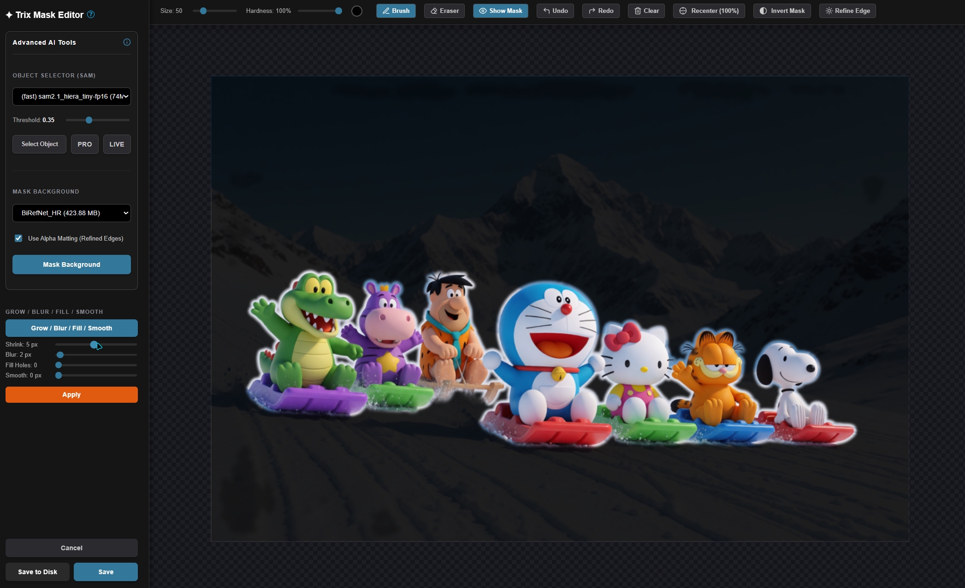Click the Mask Background button
Viewport: 965px width, 588px height.
(x=71, y=265)
